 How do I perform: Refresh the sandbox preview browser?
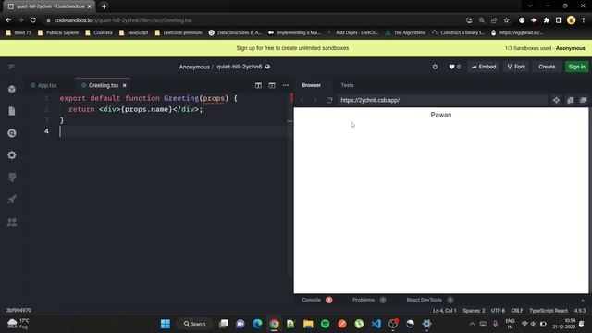(329, 100)
